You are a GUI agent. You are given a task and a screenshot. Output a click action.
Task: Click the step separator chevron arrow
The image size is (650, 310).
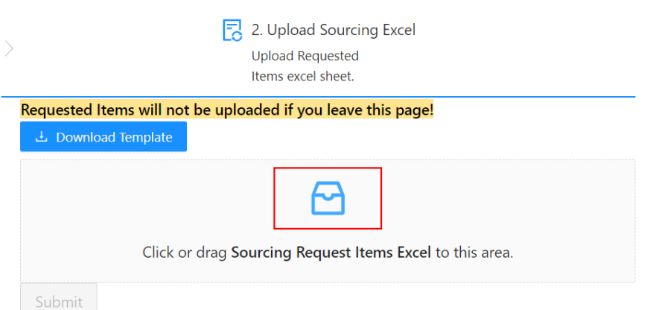coord(9,48)
